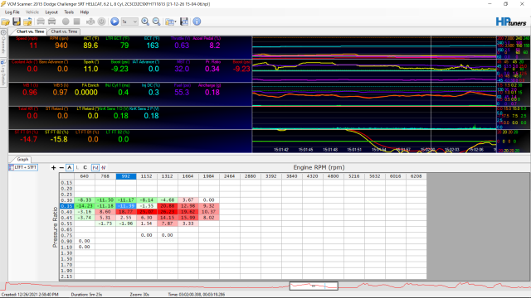This screenshot has height=298, width=531.
Task: Click the square Stop button
Action: coord(77,22)
